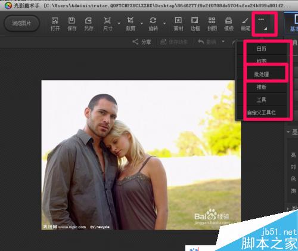Click the 保存 (Save) icon
This screenshot has width=298, height=251.
click(x=72, y=24)
